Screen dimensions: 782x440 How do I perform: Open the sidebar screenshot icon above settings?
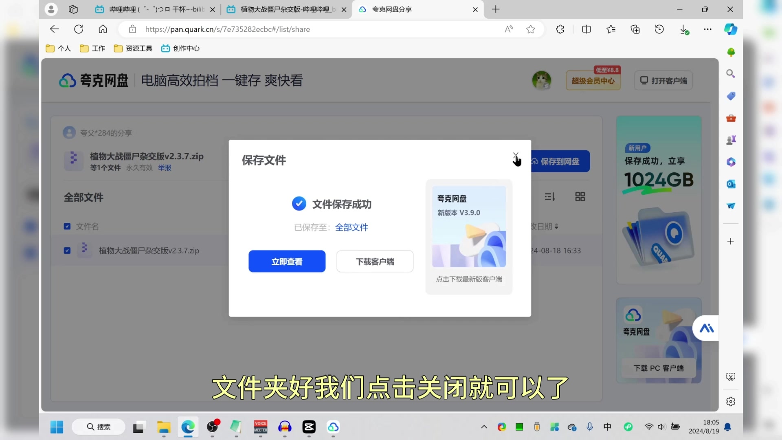click(x=731, y=377)
